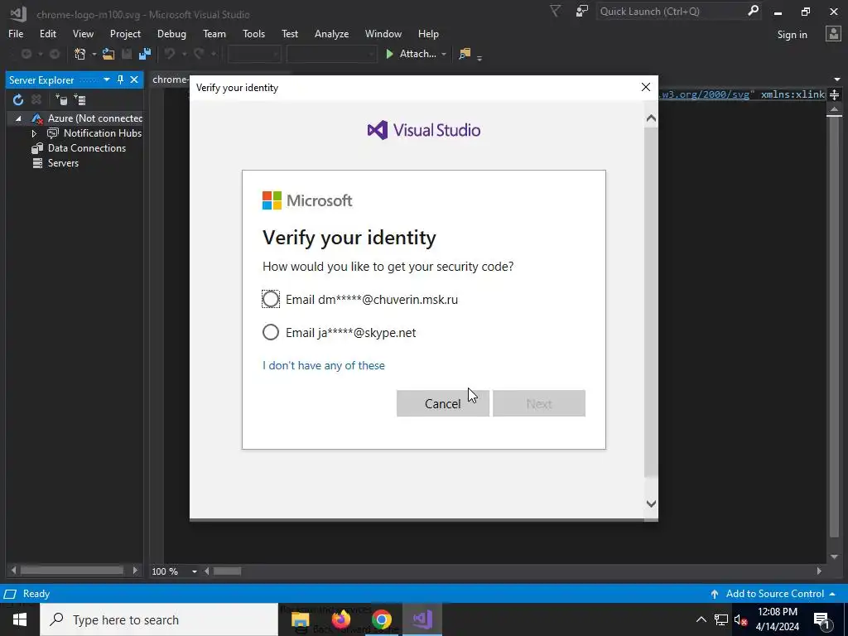
Task: Open the Test menu
Action: [x=290, y=33]
